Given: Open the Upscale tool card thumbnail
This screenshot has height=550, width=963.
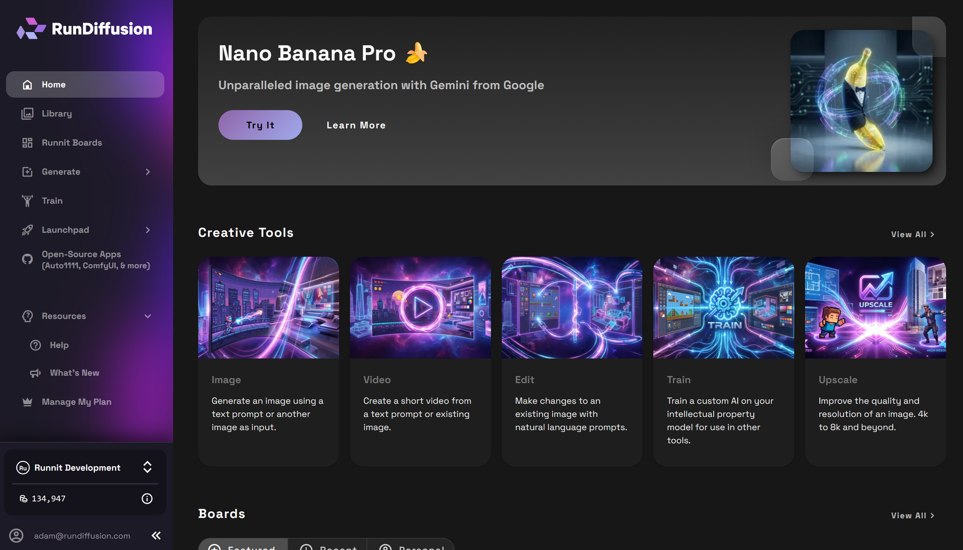Looking at the screenshot, I should click(875, 307).
